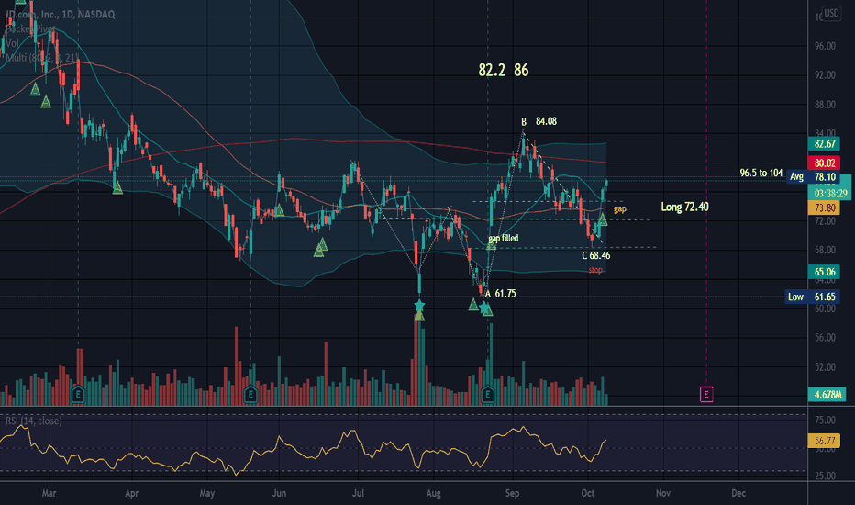Click the 52.00 price axis value

pos(825,367)
